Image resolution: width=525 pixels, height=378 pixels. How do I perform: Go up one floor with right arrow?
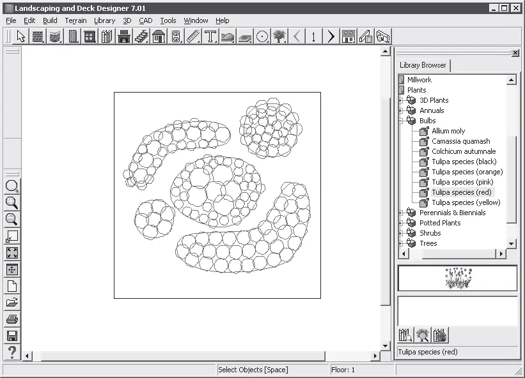point(331,36)
